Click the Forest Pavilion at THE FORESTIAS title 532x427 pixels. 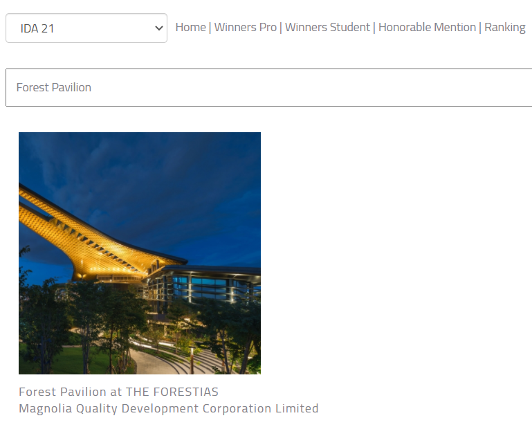[118, 392]
